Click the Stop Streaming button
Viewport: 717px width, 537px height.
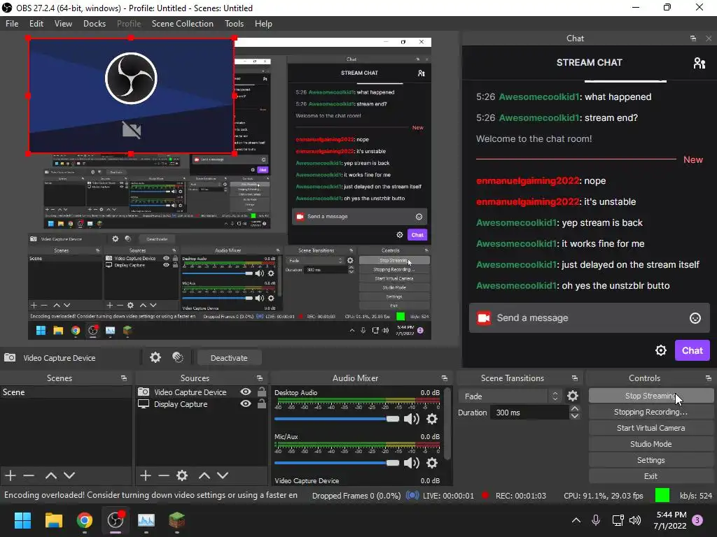point(650,396)
